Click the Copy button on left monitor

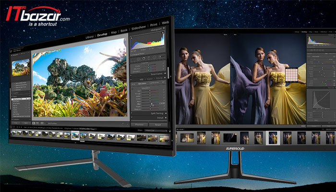point(16,123)
